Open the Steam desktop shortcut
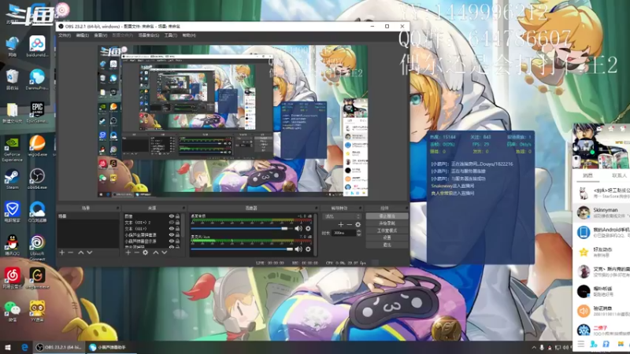630x354 pixels. [12, 179]
